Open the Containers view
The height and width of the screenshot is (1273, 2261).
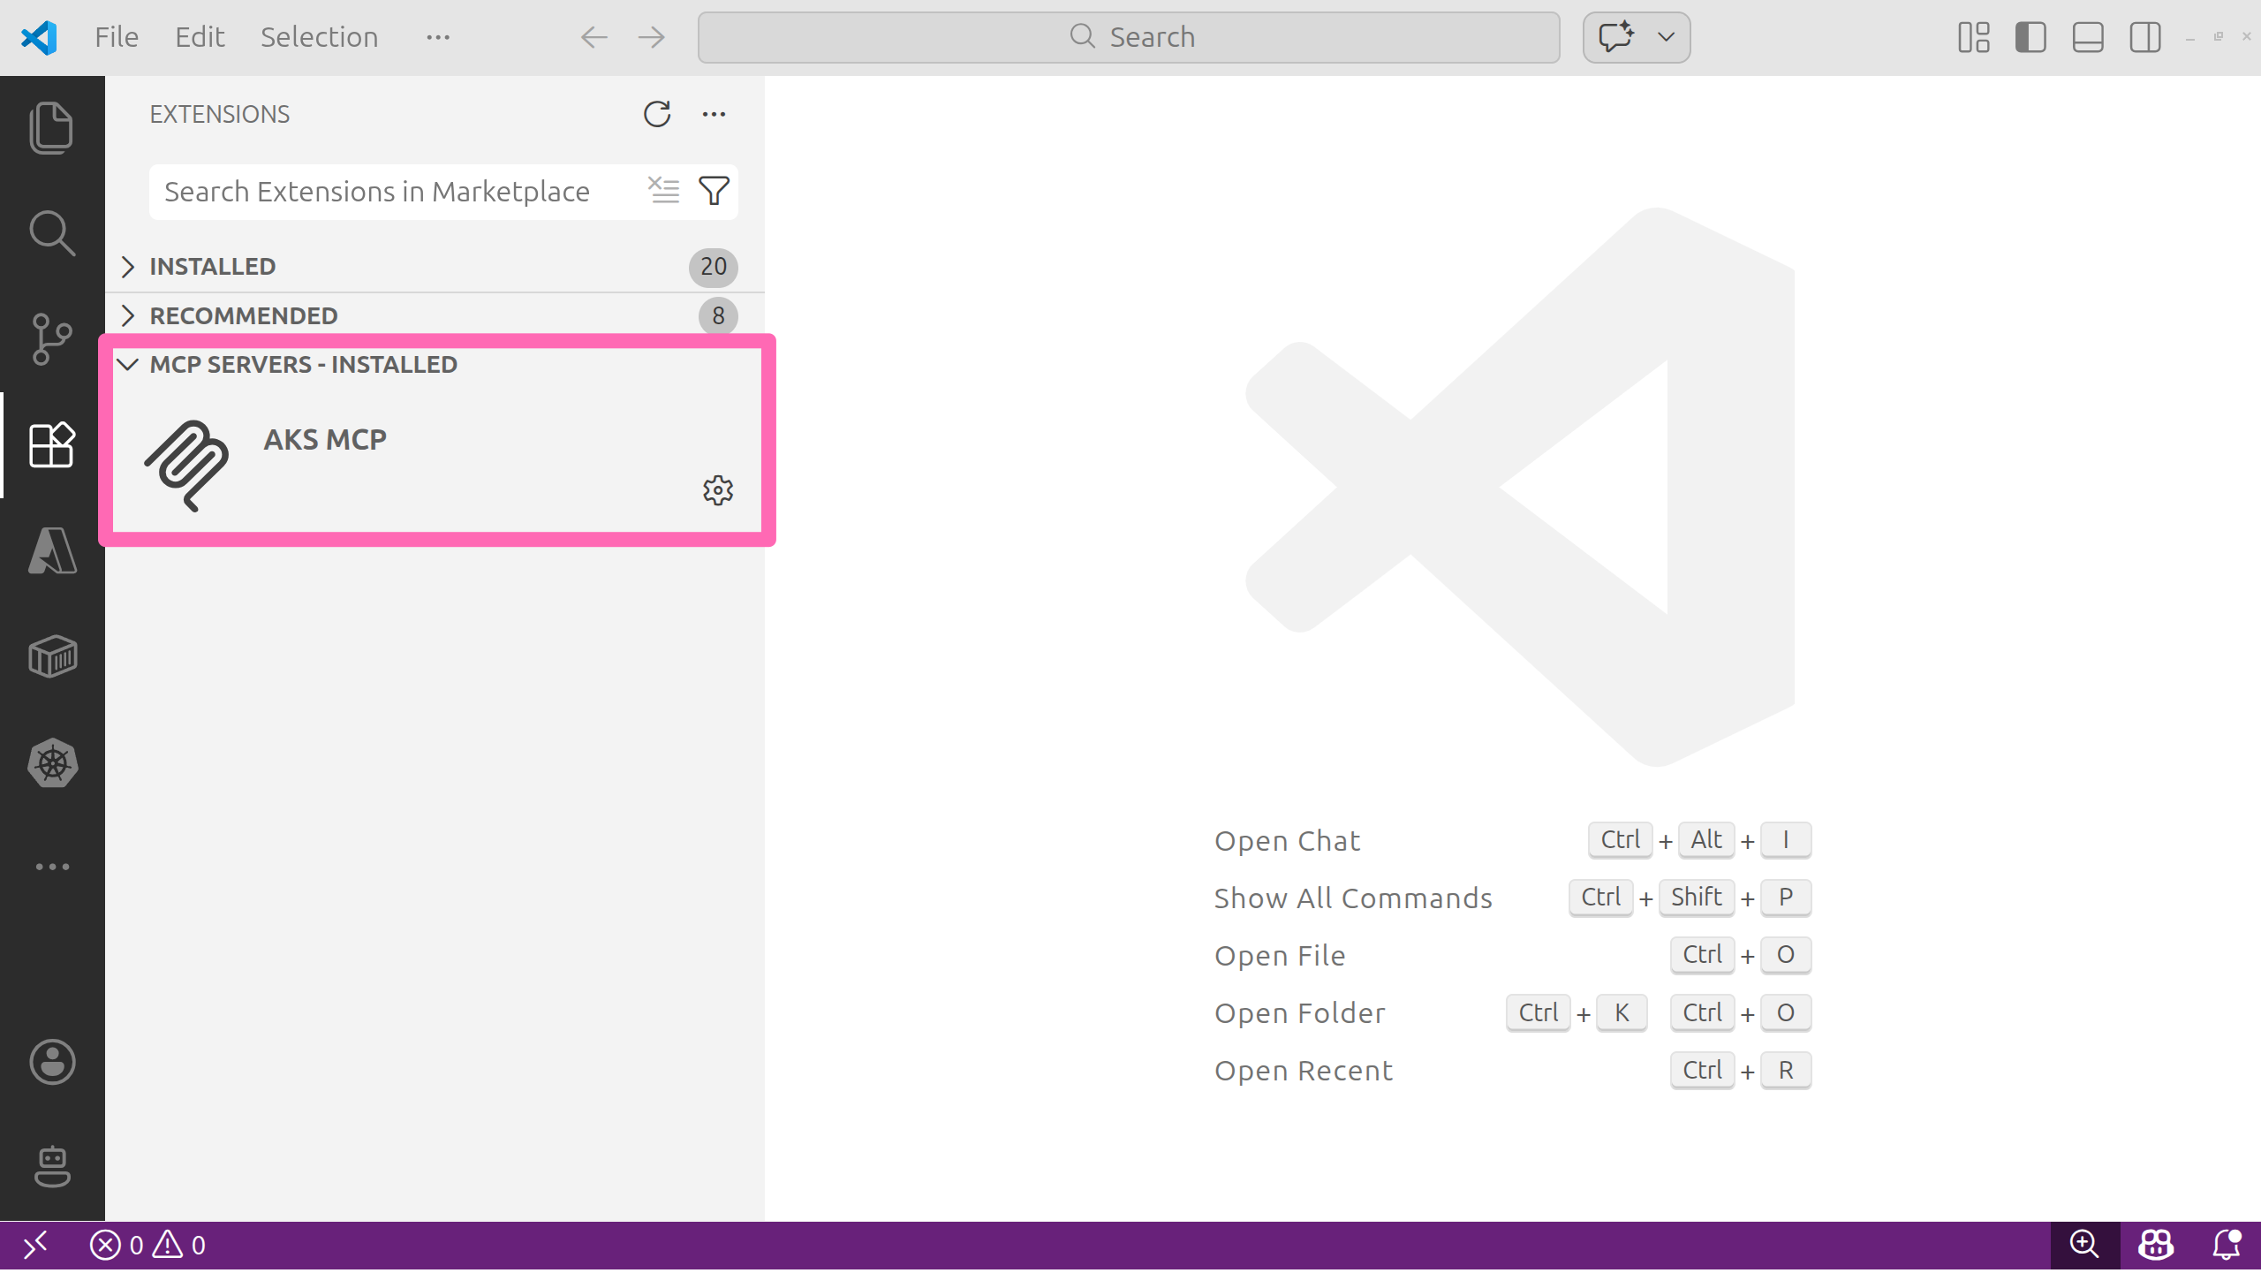[51, 656]
